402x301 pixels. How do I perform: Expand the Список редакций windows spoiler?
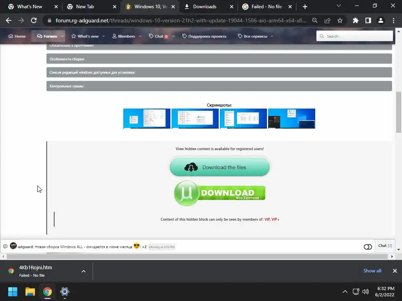(x=219, y=73)
